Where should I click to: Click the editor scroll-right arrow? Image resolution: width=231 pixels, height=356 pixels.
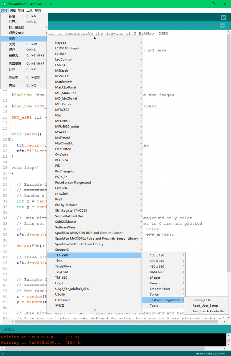pos(225,322)
